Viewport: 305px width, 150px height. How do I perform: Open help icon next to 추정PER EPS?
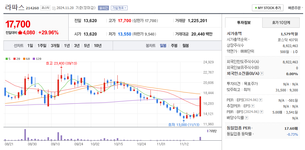(253, 106)
